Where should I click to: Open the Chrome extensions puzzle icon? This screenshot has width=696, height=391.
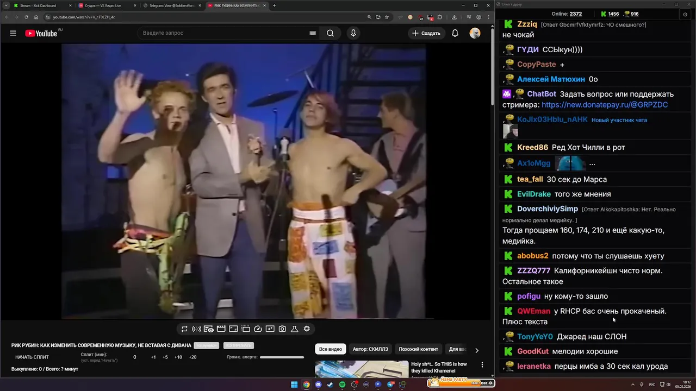pos(440,17)
